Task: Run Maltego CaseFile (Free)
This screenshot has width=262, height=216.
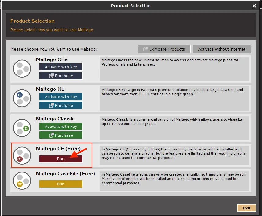Action: pos(61,184)
